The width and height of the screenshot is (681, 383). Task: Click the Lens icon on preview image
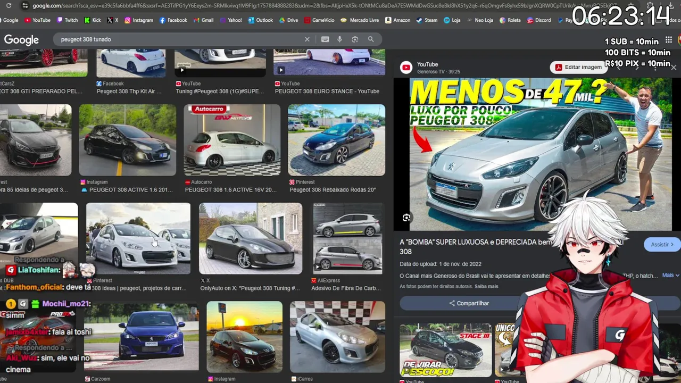(x=406, y=218)
